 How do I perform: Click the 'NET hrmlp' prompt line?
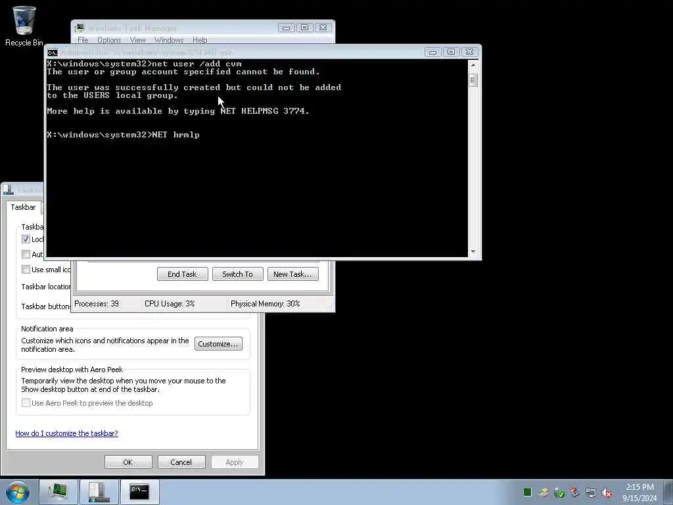coord(123,135)
